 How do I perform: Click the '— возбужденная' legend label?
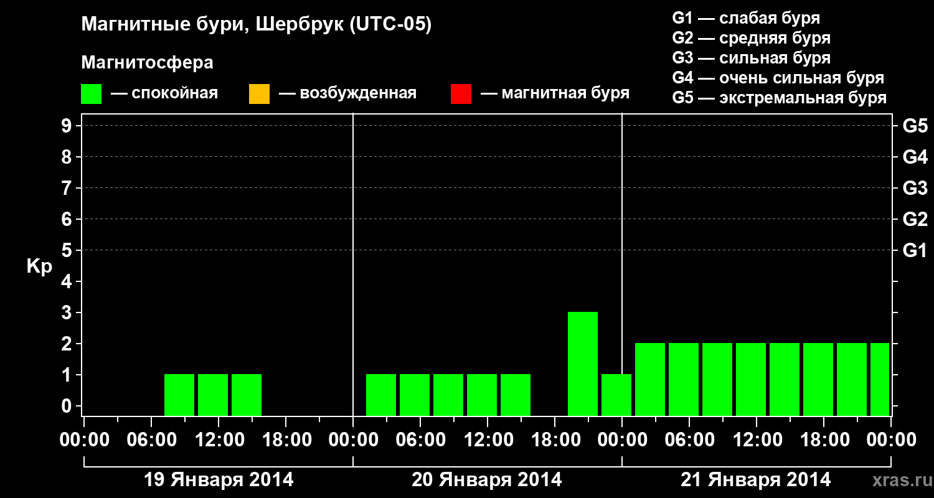(x=347, y=93)
